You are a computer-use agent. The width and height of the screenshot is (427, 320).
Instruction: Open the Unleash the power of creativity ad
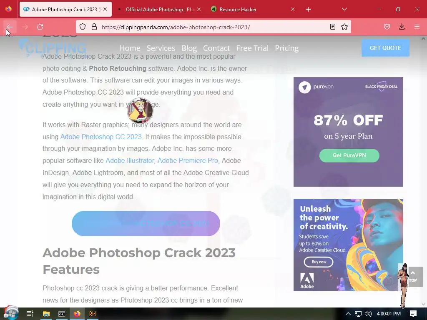click(348, 245)
